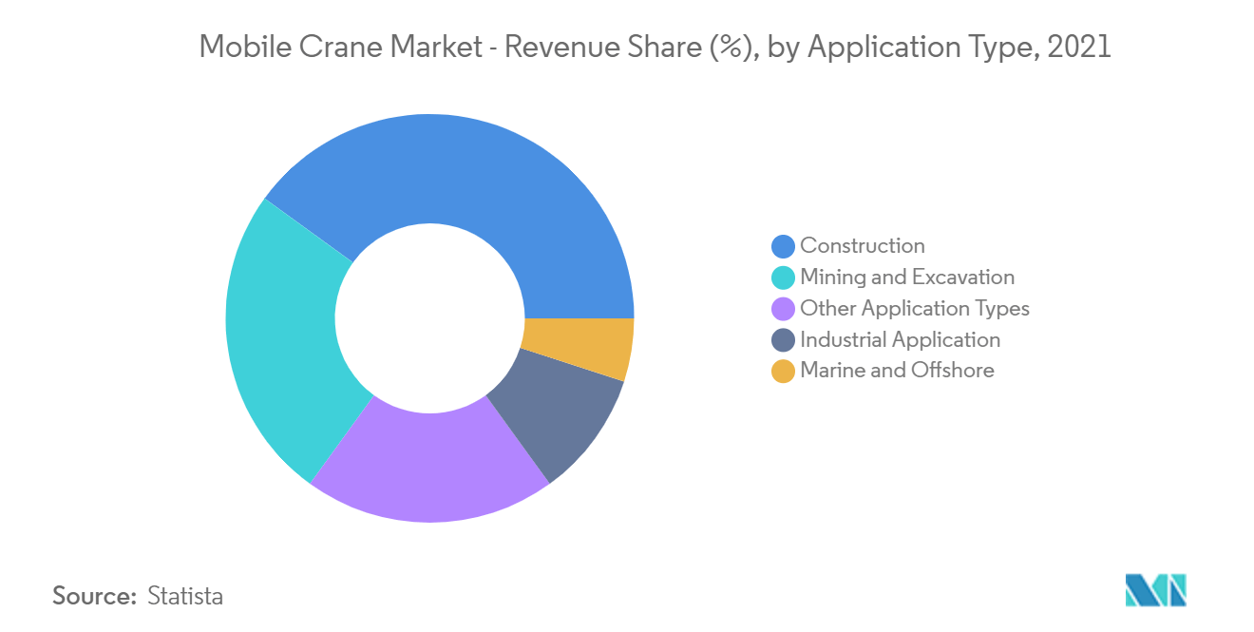Select the 'Industrial Application' legend label
The width and height of the screenshot is (1254, 632).
pyautogui.click(x=901, y=339)
